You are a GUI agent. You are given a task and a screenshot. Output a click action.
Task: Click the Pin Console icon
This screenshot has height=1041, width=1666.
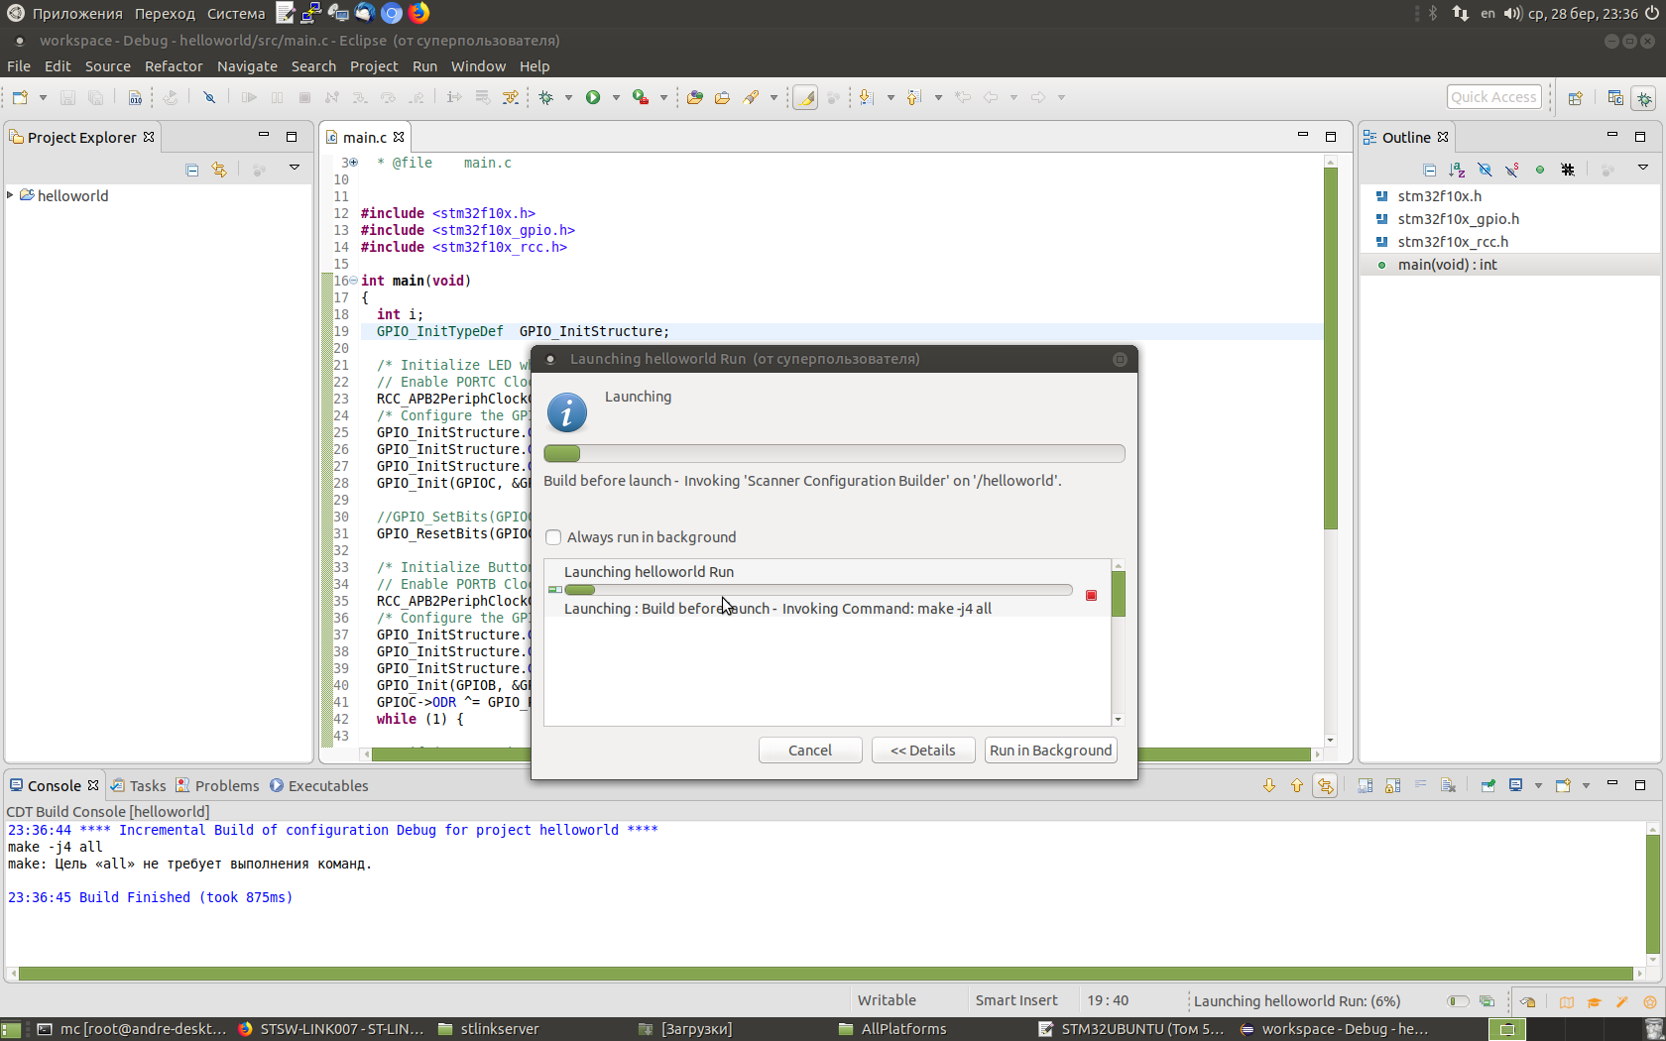point(1487,785)
